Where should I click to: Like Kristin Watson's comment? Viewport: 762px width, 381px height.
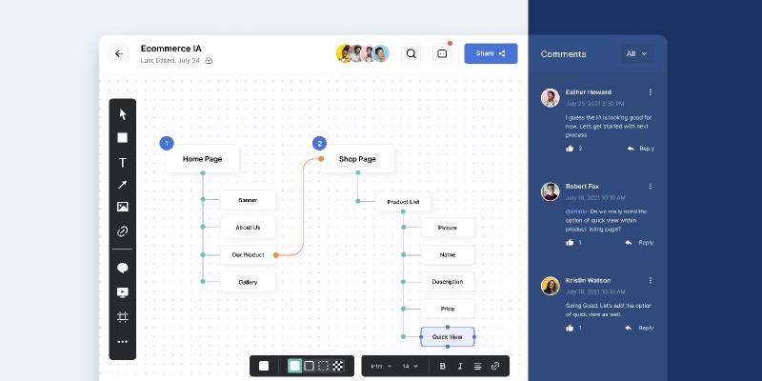click(570, 328)
